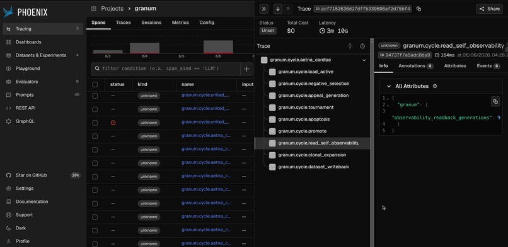Screen dimensions: 508x247
Task: Click the 6/6 bar in the histogram
Action: (218, 47)
